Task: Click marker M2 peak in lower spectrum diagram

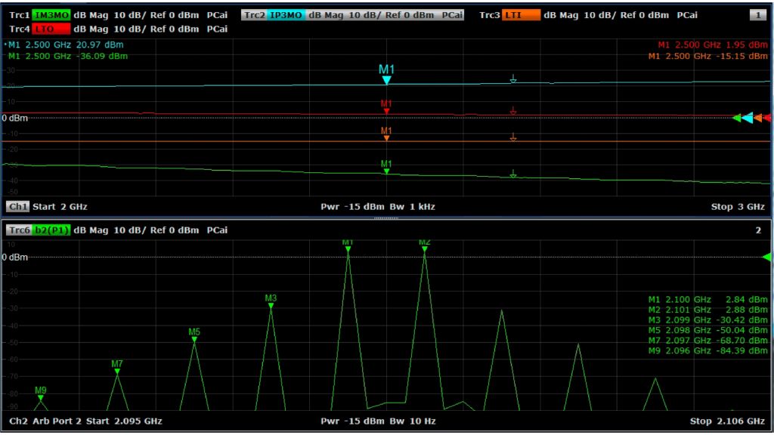Action: point(424,249)
